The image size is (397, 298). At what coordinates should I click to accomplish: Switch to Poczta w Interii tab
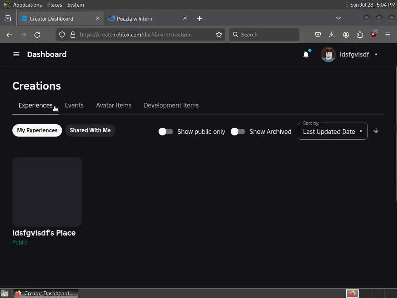(x=147, y=19)
